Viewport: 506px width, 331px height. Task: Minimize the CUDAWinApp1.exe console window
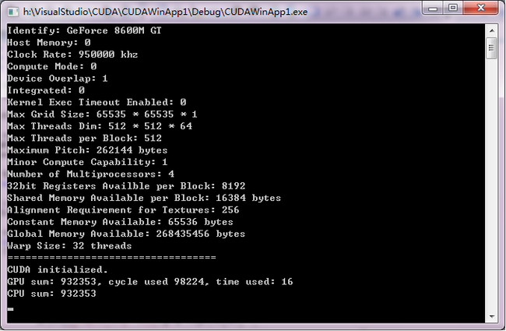pyautogui.click(x=433, y=8)
